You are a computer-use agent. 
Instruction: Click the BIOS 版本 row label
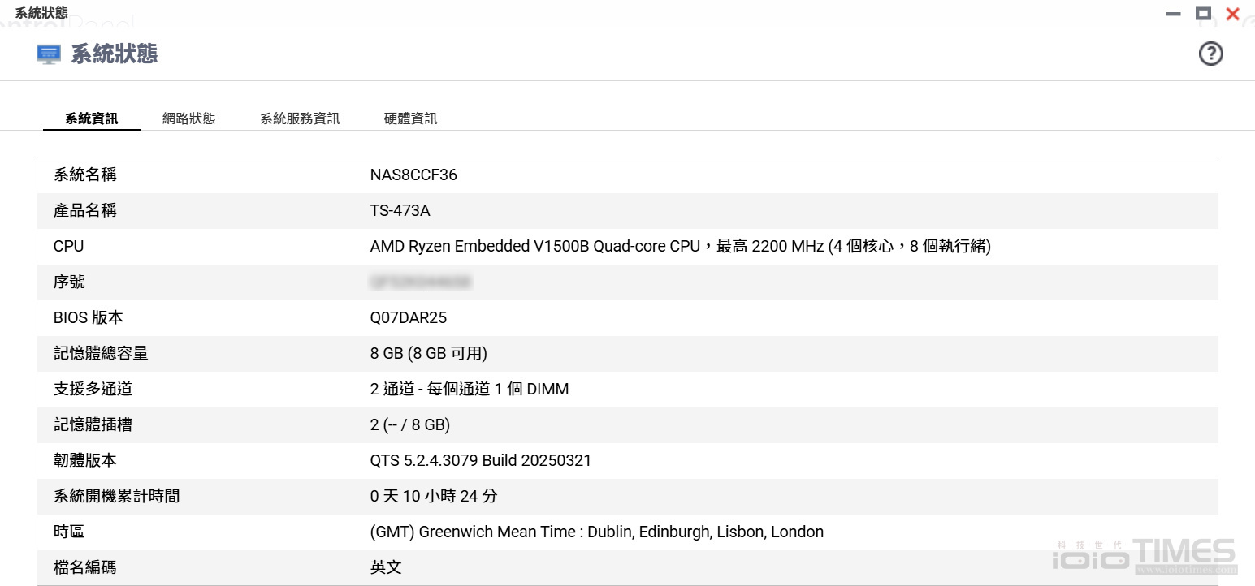[x=88, y=317]
